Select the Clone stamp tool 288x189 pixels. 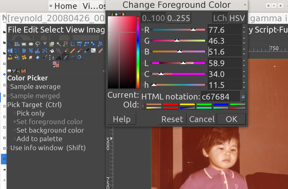point(10,57)
